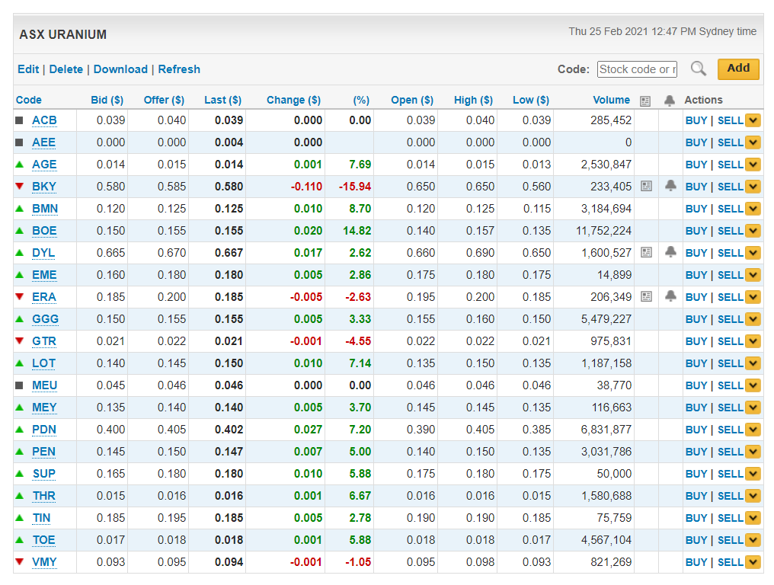Sort by Code column header
This screenshot has height=585, width=774.
tap(29, 100)
